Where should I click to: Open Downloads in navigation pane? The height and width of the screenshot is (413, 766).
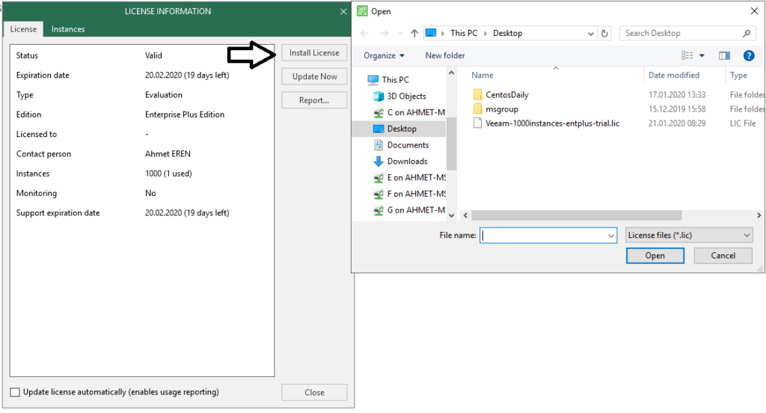pos(408,162)
